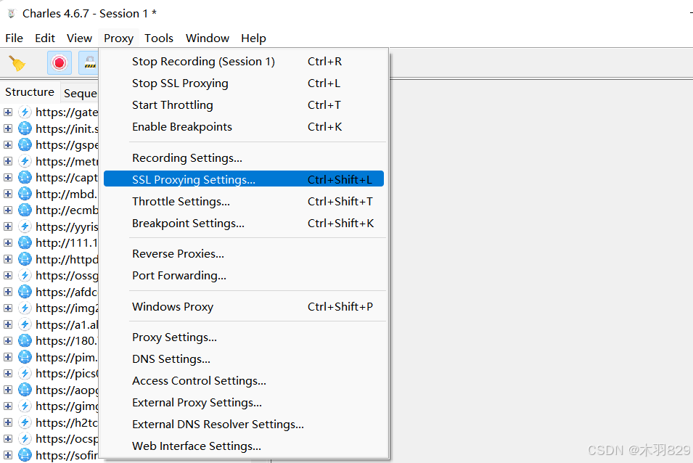
Task: Open Web Interface Settings...
Action: 244,446
